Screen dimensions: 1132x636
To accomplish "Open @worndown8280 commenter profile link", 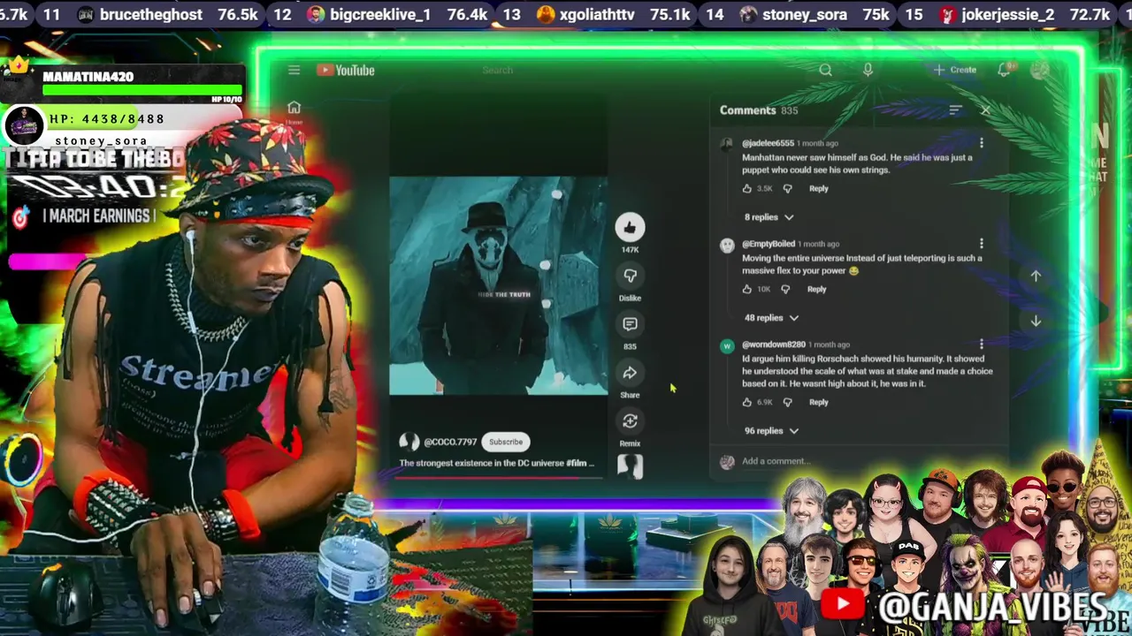I will pyautogui.click(x=774, y=344).
